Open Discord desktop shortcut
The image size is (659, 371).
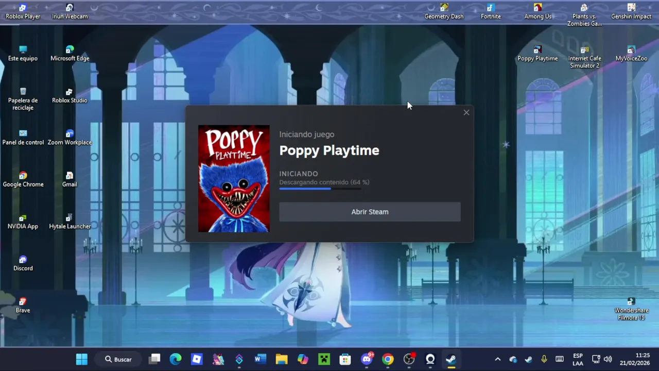(x=23, y=263)
